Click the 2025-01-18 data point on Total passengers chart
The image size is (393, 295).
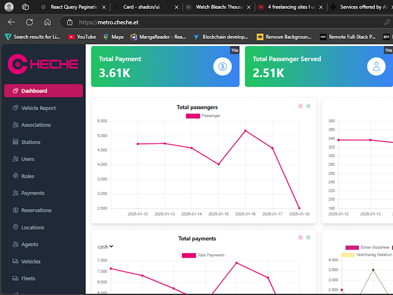299,208
